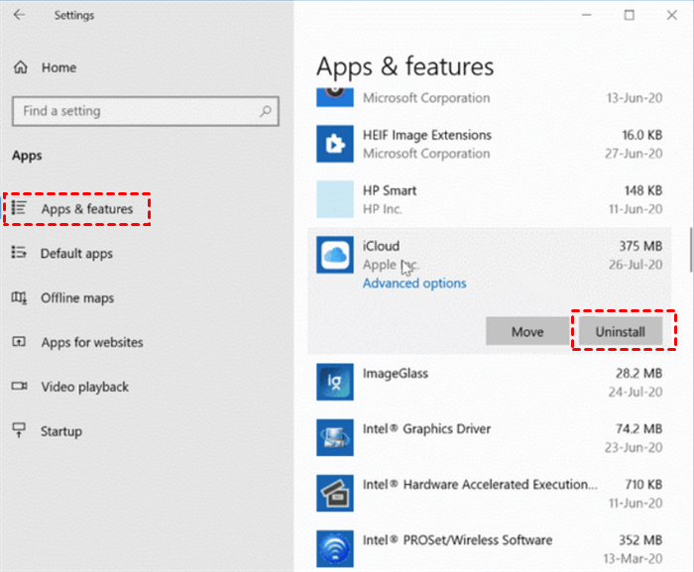Select the HP Smart app icon
Screen dimensions: 694x572
click(335, 199)
